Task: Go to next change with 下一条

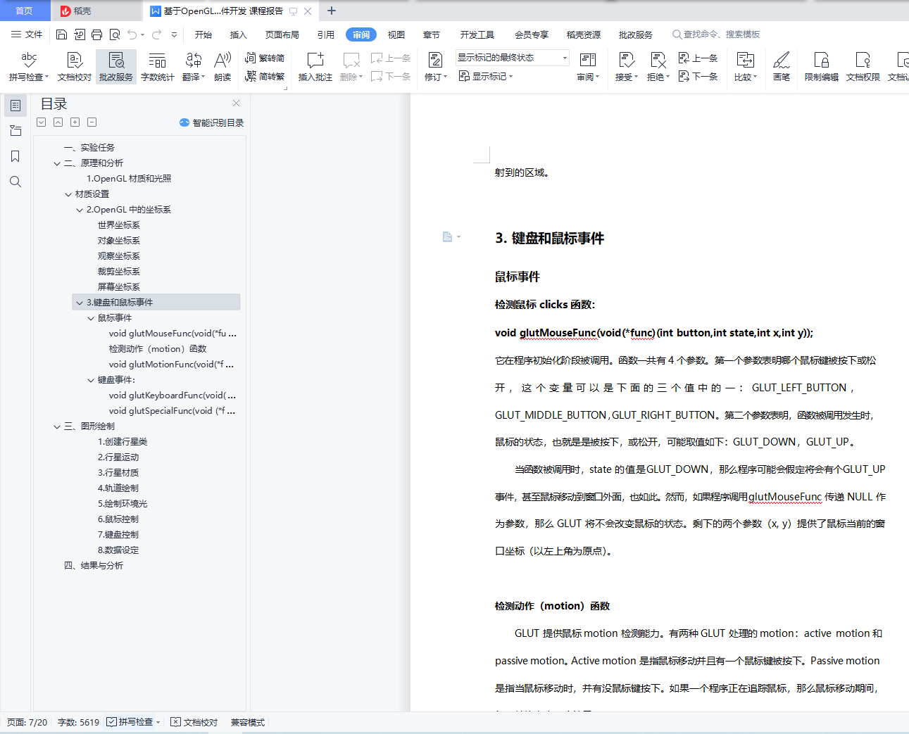Action: [x=698, y=76]
